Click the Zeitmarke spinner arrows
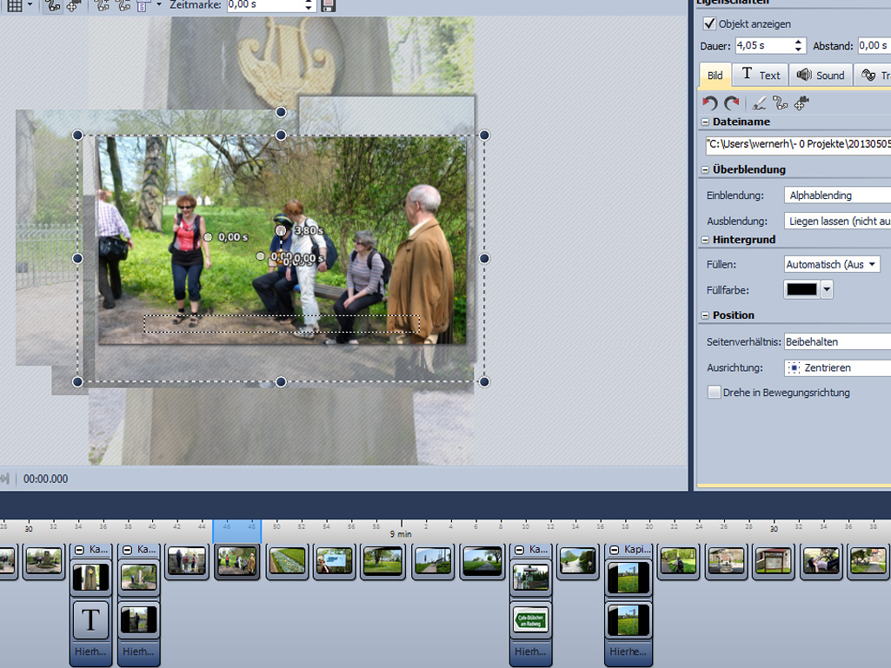 [x=309, y=5]
